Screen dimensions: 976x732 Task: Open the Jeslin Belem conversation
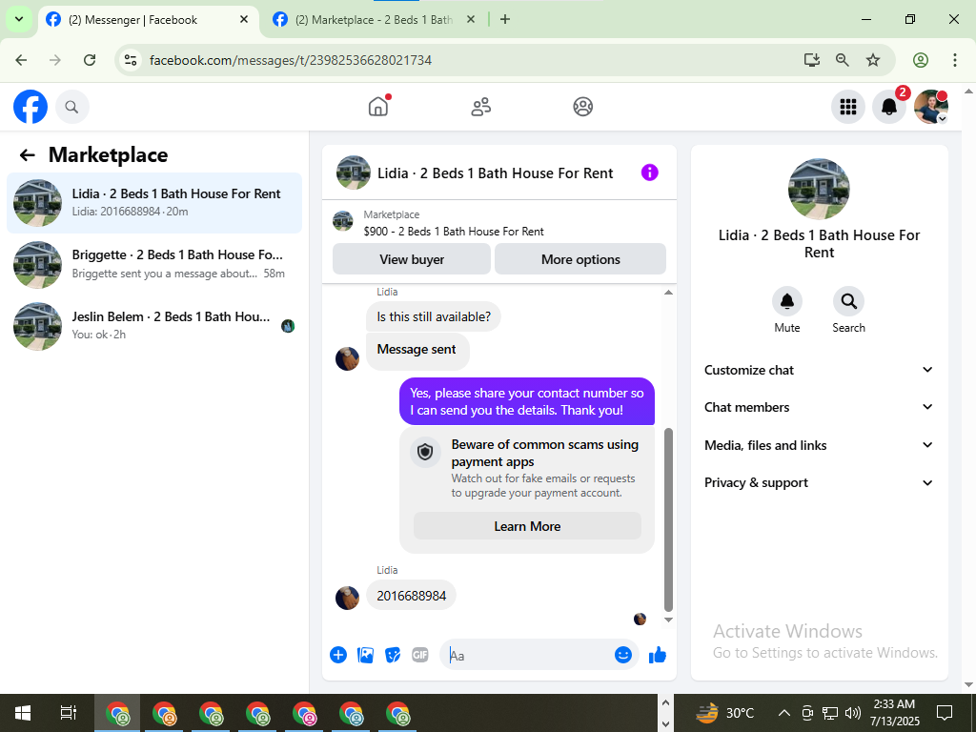[x=154, y=326]
